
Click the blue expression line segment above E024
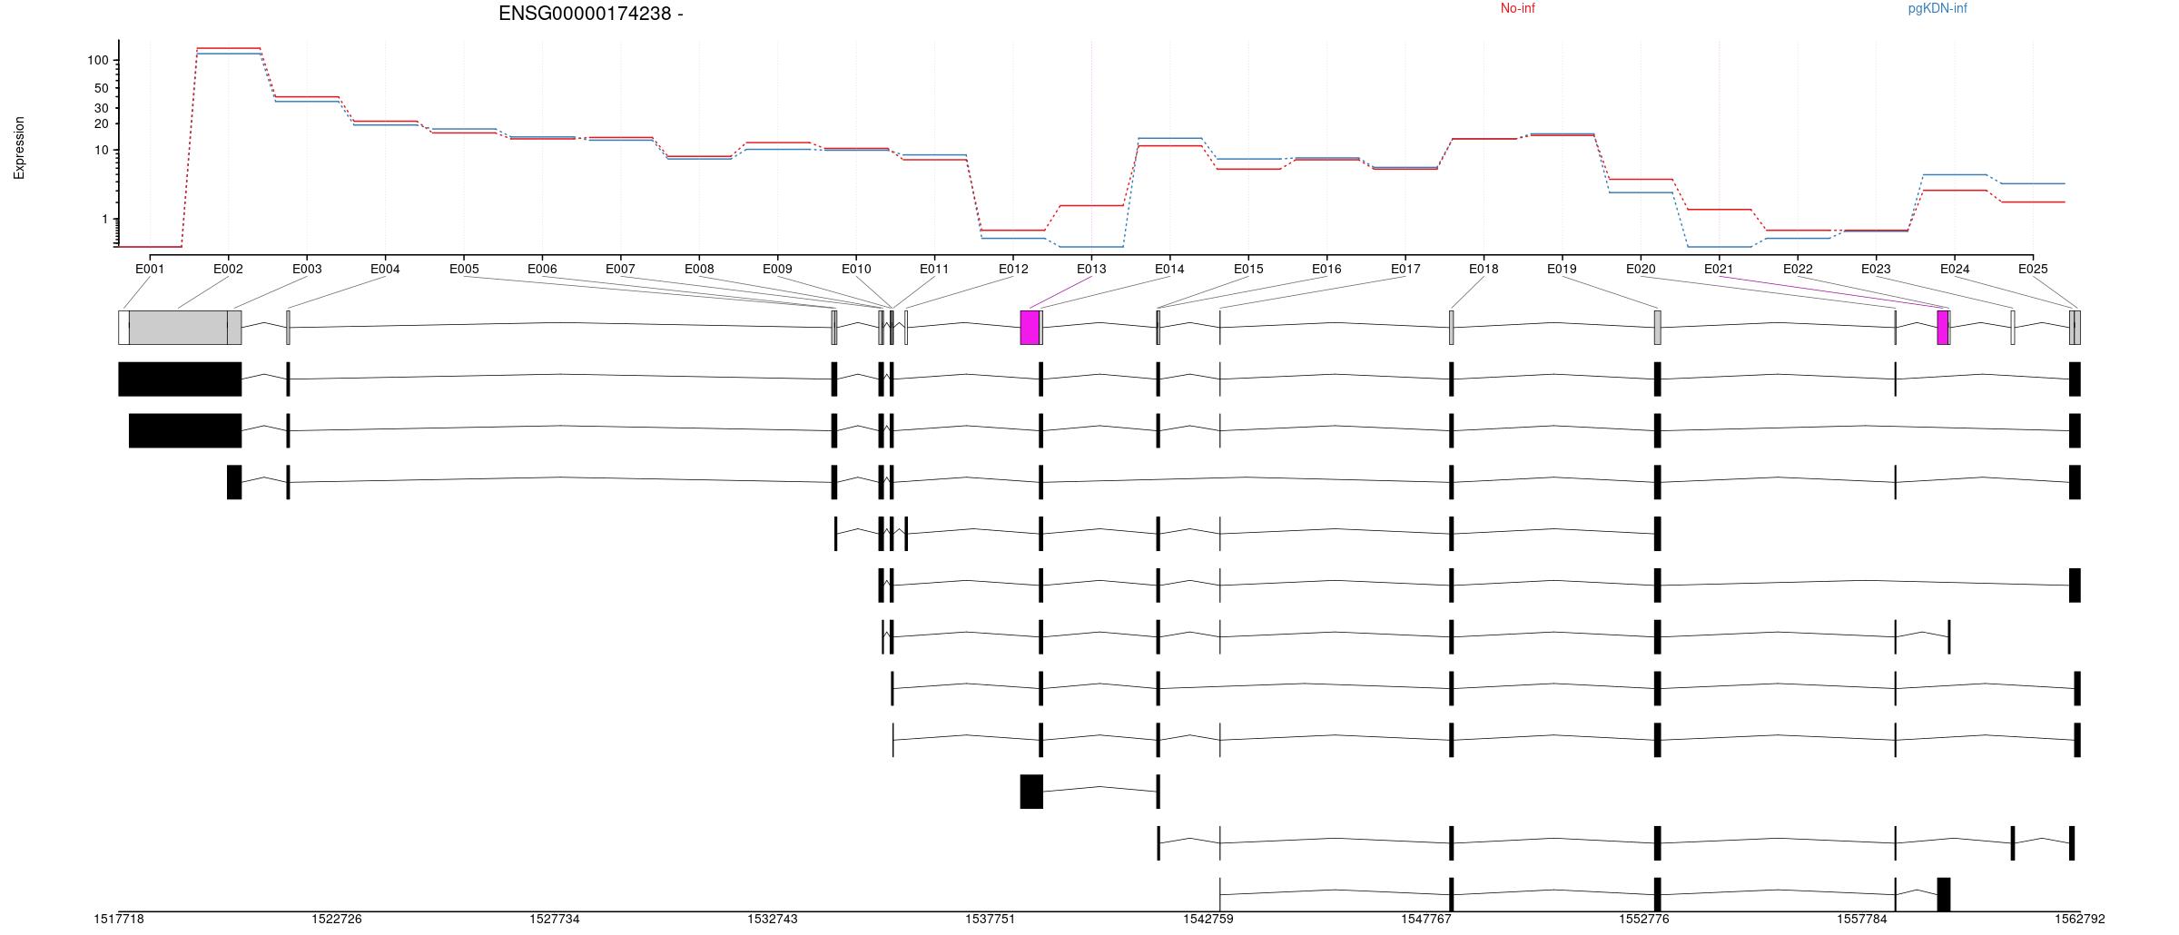(x=1955, y=174)
